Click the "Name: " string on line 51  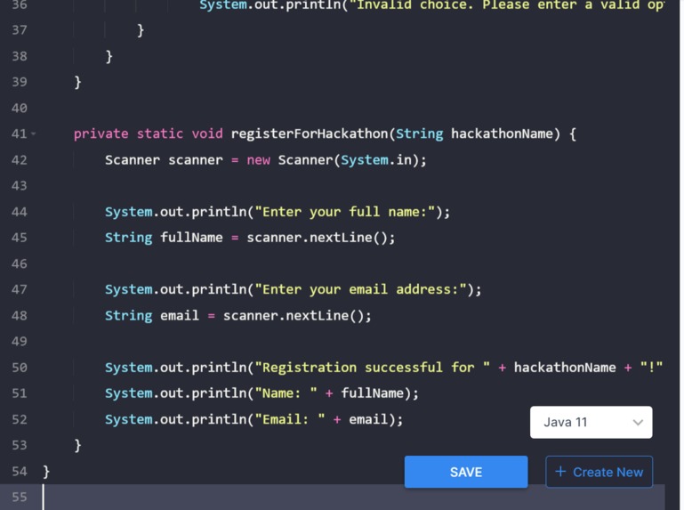click(x=286, y=393)
